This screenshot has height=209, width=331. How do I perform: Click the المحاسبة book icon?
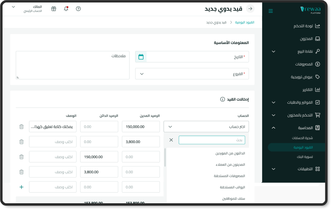[x=317, y=128]
